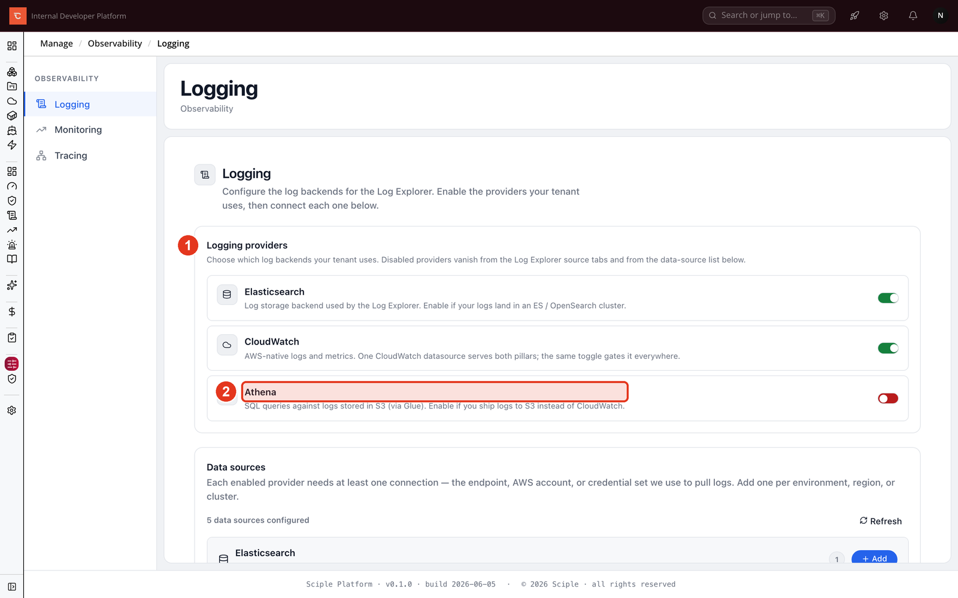The height and width of the screenshot is (598, 958).
Task: Open notifications bell icon
Action: [x=912, y=16]
